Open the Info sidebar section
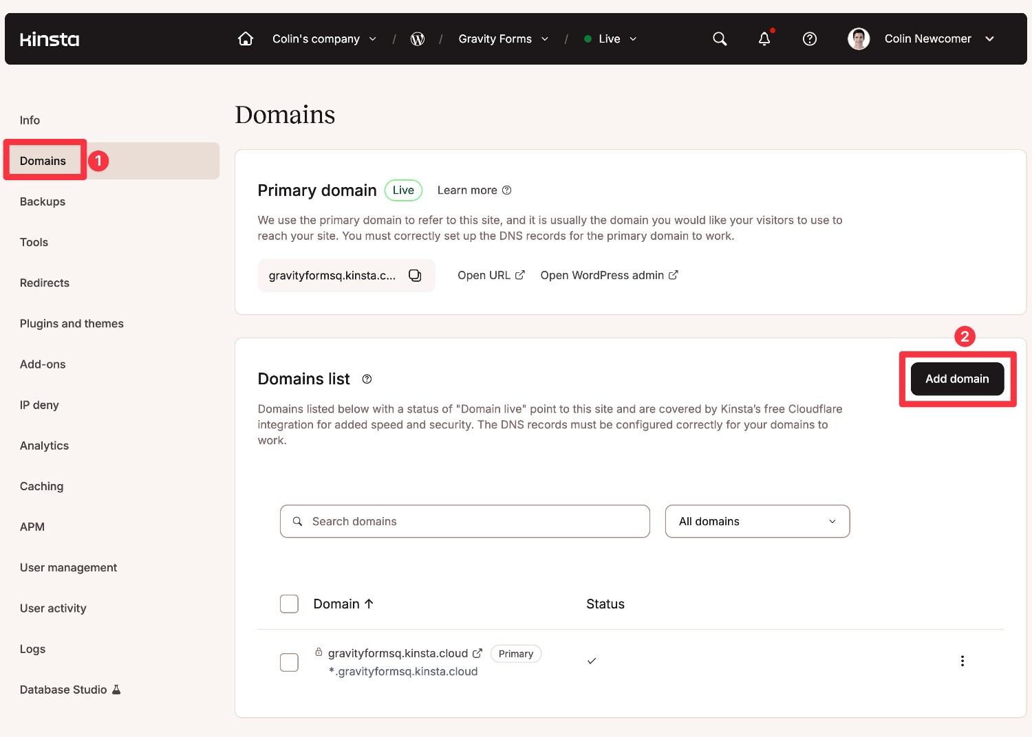Viewport: 1032px width, 737px height. 30,120
